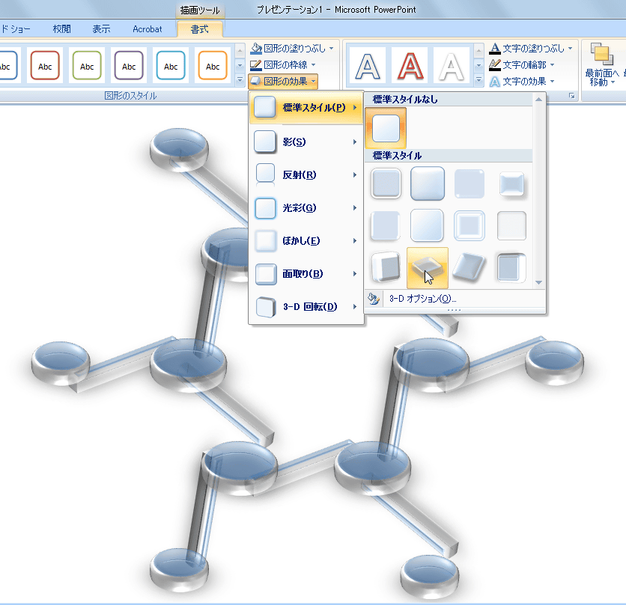Switch to the 校閲 ribbon tab
This screenshot has height=605, width=626.
62,29
